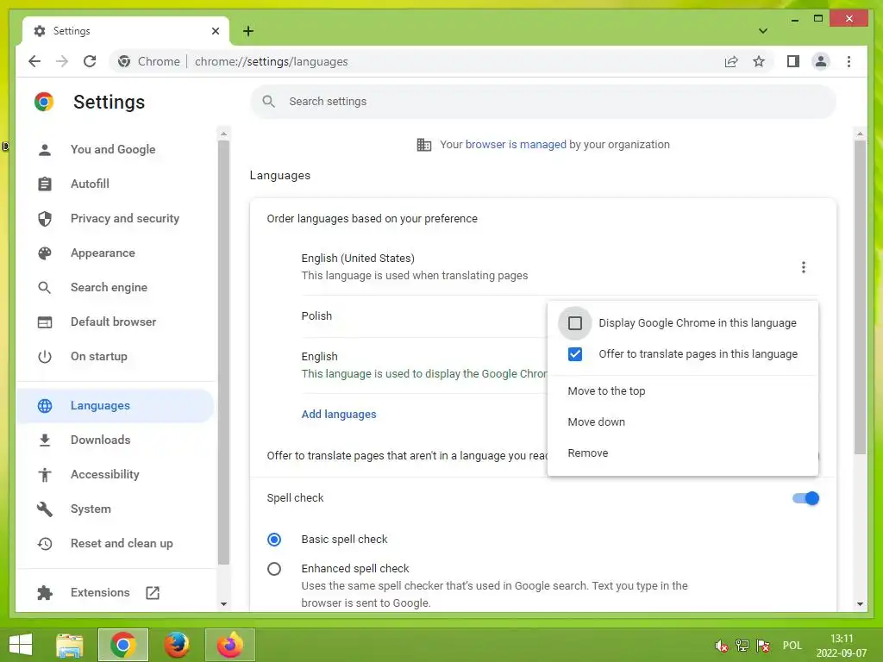The width and height of the screenshot is (883, 662).
Task: Click the search magnifier icon in settings
Action: pyautogui.click(x=269, y=102)
